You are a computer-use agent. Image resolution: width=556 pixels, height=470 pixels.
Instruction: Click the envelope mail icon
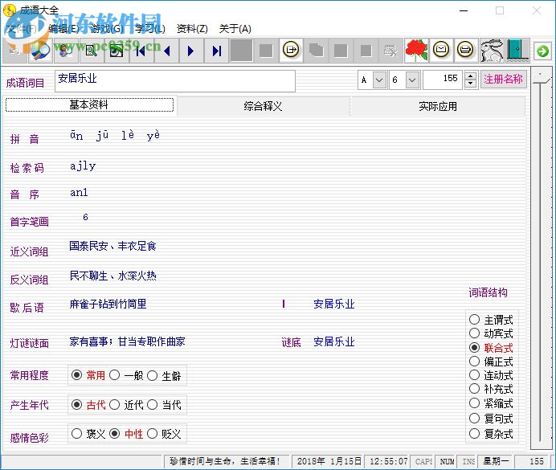441,51
